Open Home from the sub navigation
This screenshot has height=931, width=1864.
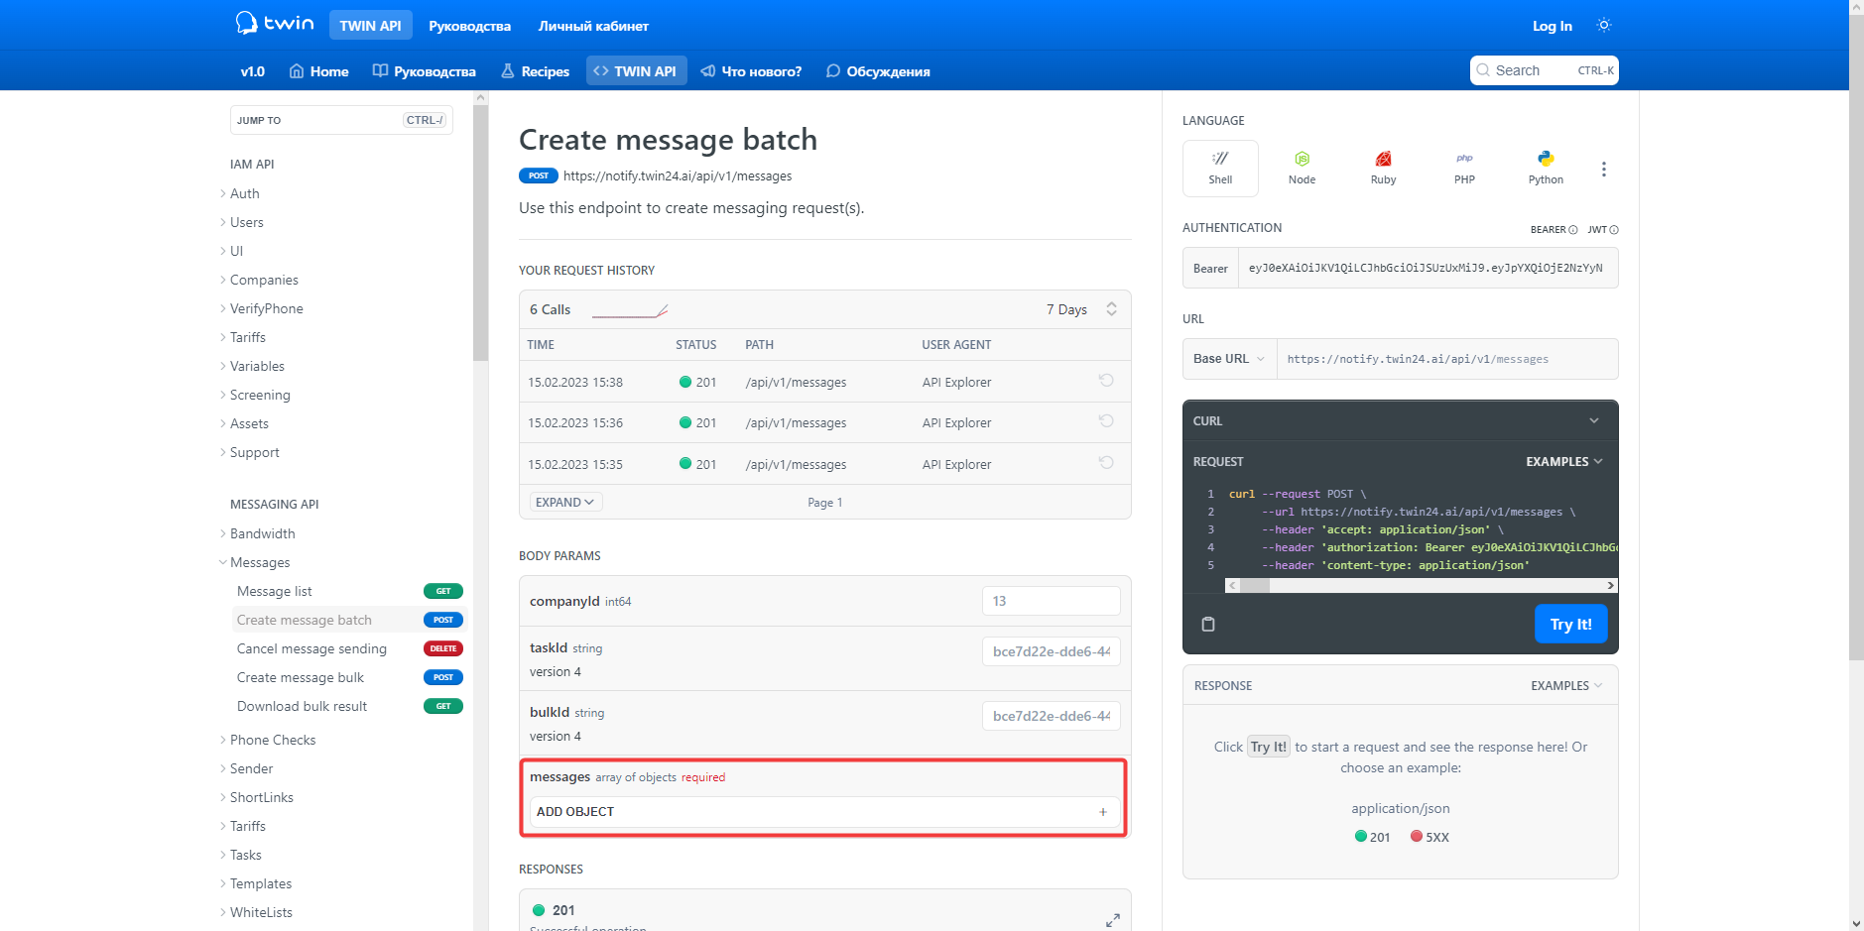click(x=318, y=71)
